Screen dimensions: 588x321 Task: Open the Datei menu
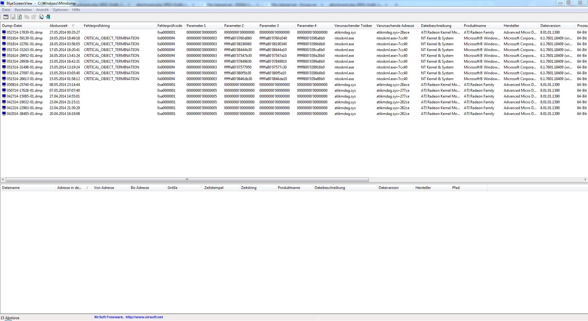(6, 10)
